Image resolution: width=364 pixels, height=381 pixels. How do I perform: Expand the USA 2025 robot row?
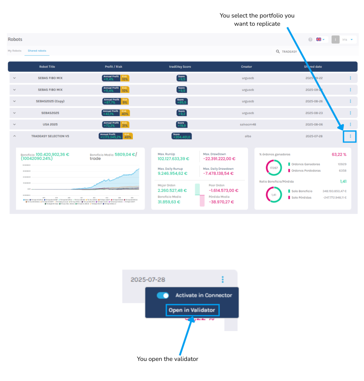point(15,124)
